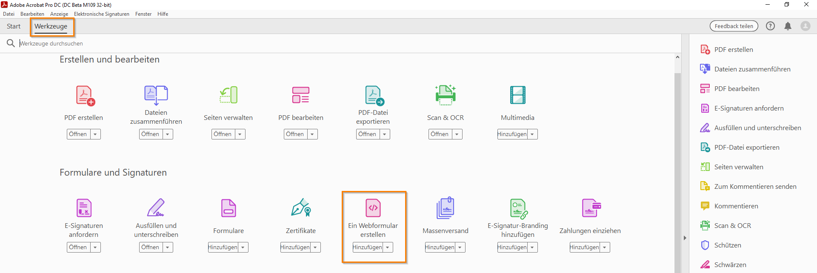Open the help question mark icon
The image size is (817, 273).
pos(770,26)
